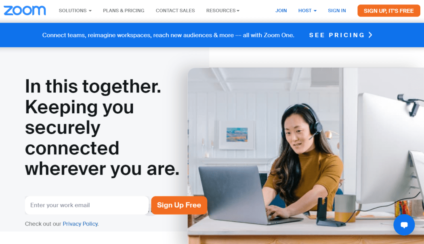Screen dimensions: 424x244
Task: Go to Contact Sales
Action: coord(175,10)
